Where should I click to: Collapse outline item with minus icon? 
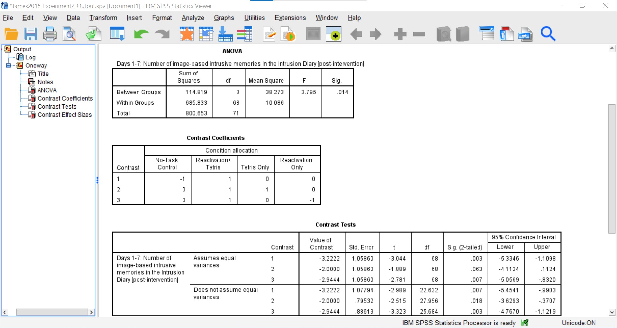click(419, 34)
